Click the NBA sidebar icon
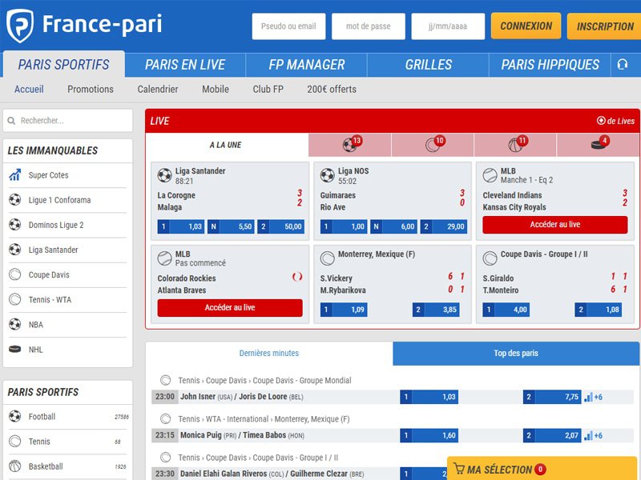This screenshot has height=480, width=641. point(14,325)
